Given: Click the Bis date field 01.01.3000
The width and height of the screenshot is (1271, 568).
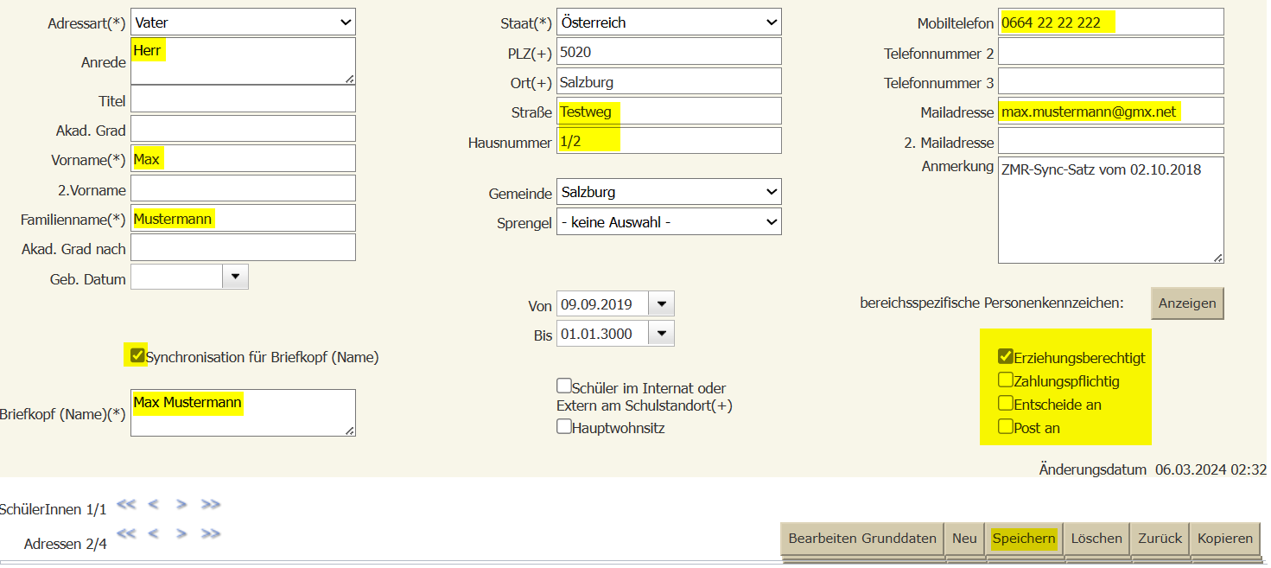Looking at the screenshot, I should click(603, 334).
